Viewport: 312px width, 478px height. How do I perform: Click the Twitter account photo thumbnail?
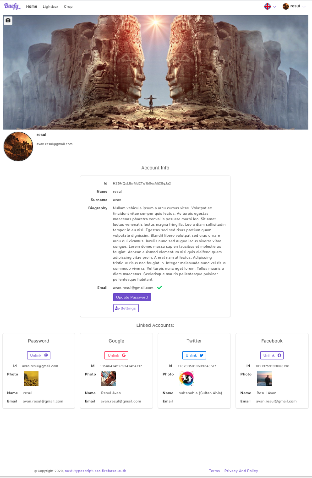[186, 379]
